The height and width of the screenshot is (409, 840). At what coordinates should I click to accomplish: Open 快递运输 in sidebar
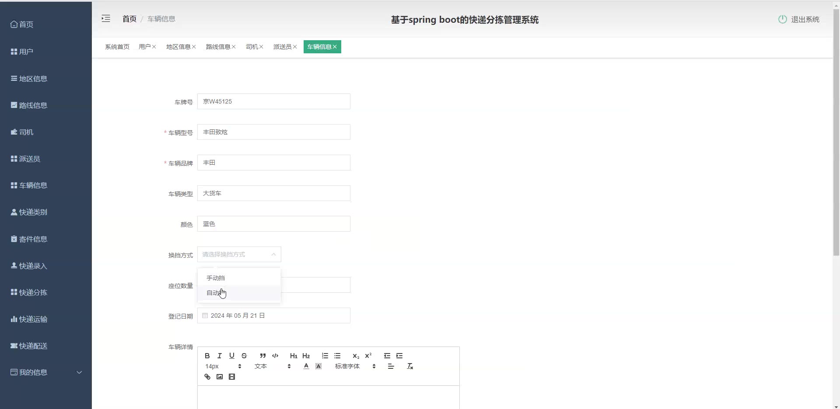[x=46, y=319]
